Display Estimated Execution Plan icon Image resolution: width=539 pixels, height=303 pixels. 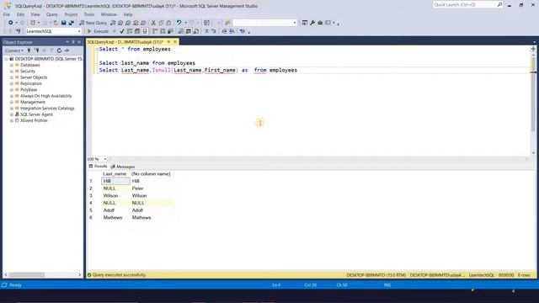point(130,31)
